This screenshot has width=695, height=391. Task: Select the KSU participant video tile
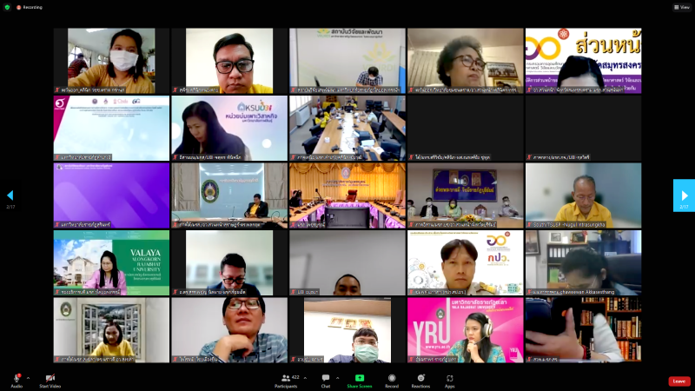point(228,128)
